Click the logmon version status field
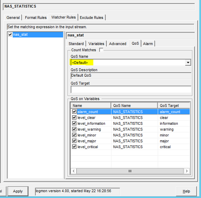 click(x=78, y=191)
